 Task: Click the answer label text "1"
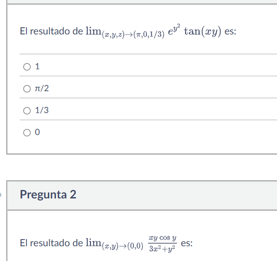pos(38,67)
